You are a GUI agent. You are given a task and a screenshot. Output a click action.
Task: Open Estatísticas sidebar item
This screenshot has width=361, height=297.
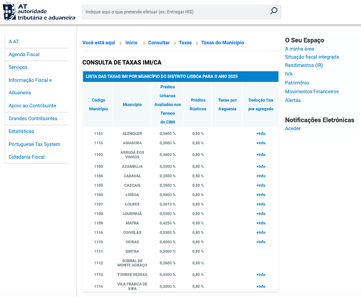[x=21, y=131]
